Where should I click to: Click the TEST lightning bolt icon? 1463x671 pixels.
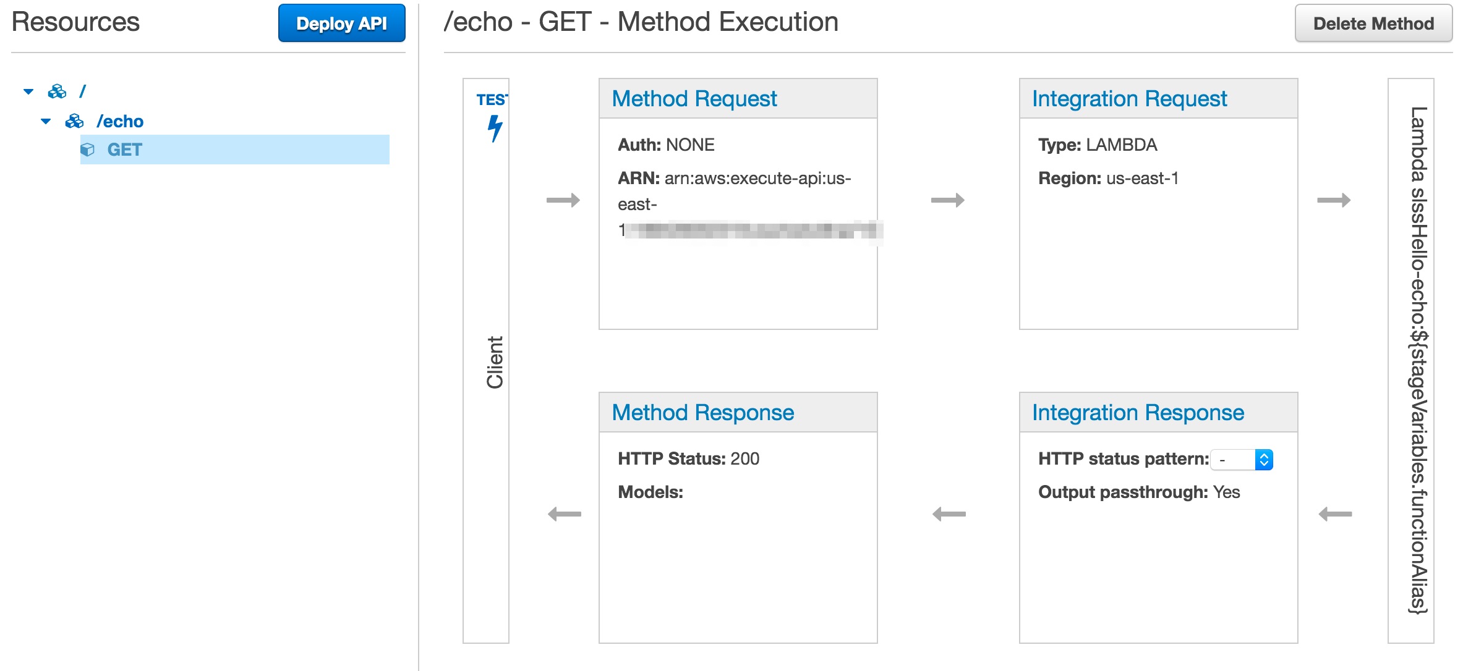pyautogui.click(x=495, y=129)
